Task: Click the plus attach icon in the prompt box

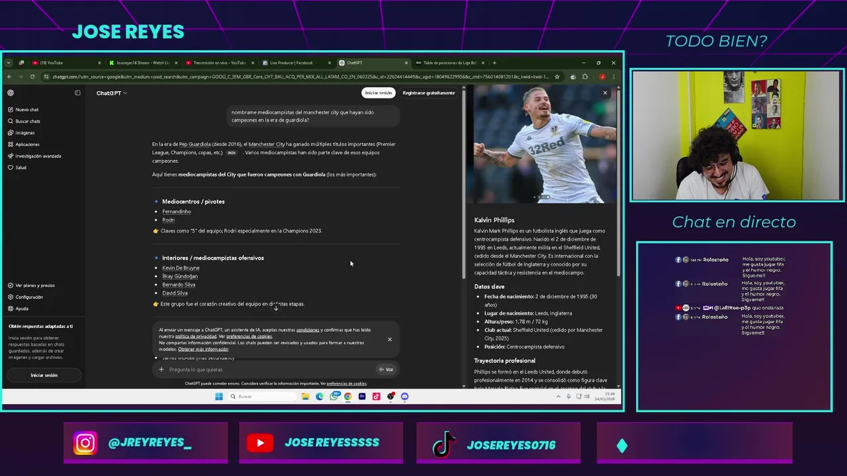Action: [x=161, y=370]
